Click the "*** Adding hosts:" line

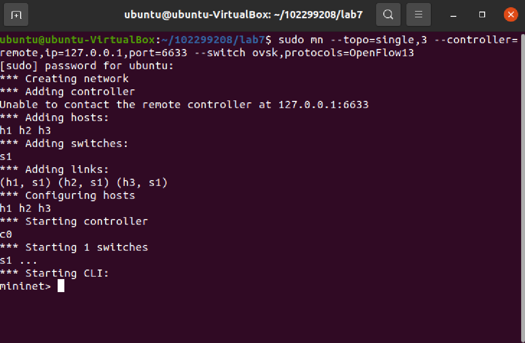pos(55,118)
